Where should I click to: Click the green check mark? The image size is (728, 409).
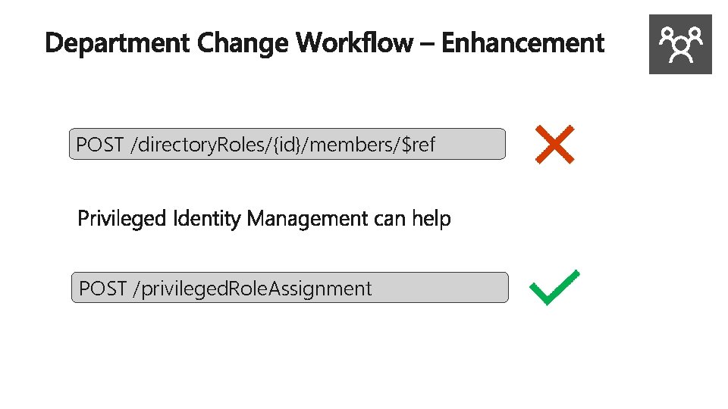554,288
